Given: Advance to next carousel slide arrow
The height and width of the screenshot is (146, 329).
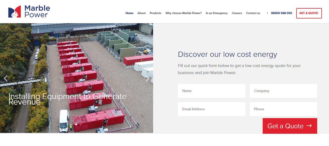Looking at the screenshot, I should [x=148, y=78].
